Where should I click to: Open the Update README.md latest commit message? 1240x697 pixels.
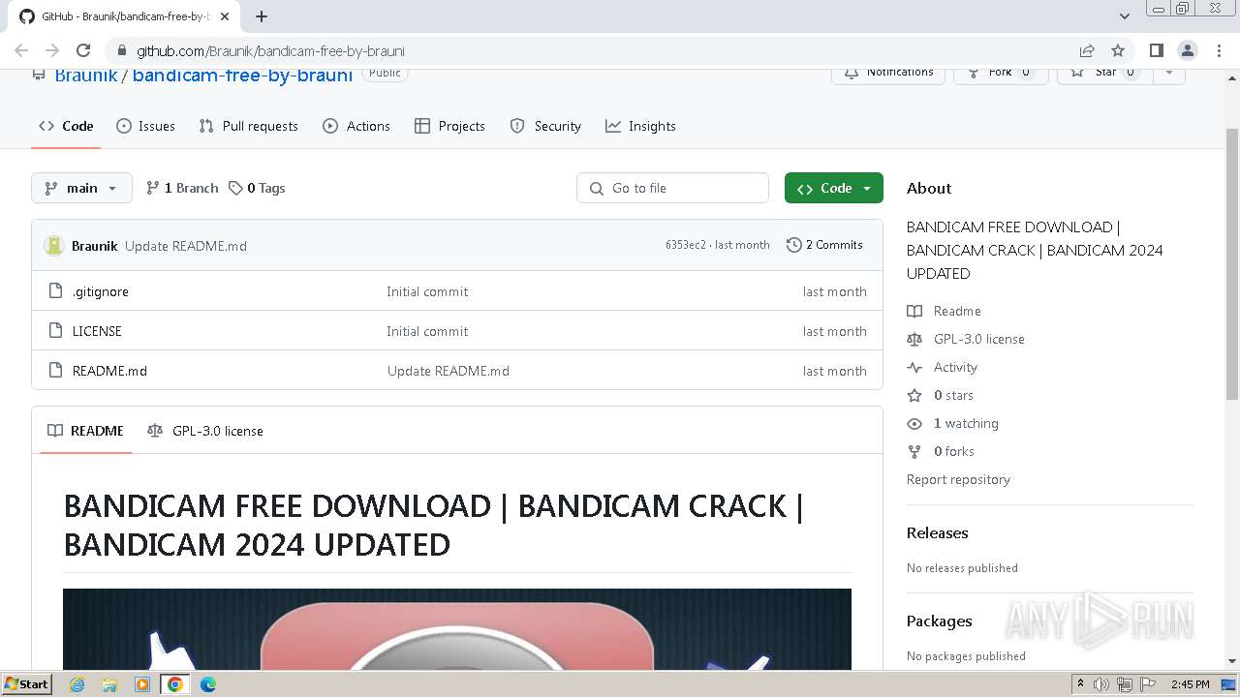186,246
